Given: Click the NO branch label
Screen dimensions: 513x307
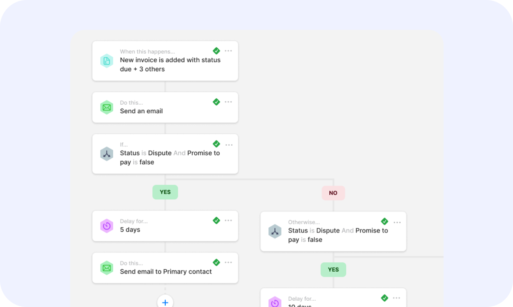Looking at the screenshot, I should 333,193.
